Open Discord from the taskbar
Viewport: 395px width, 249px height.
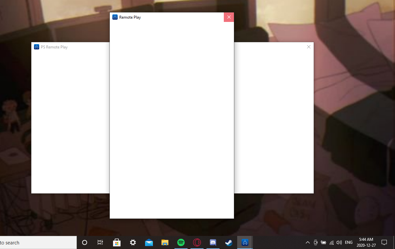point(213,242)
